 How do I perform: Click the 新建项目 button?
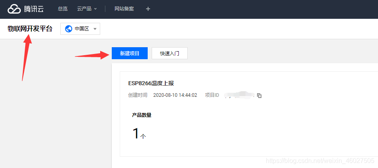(x=130, y=53)
